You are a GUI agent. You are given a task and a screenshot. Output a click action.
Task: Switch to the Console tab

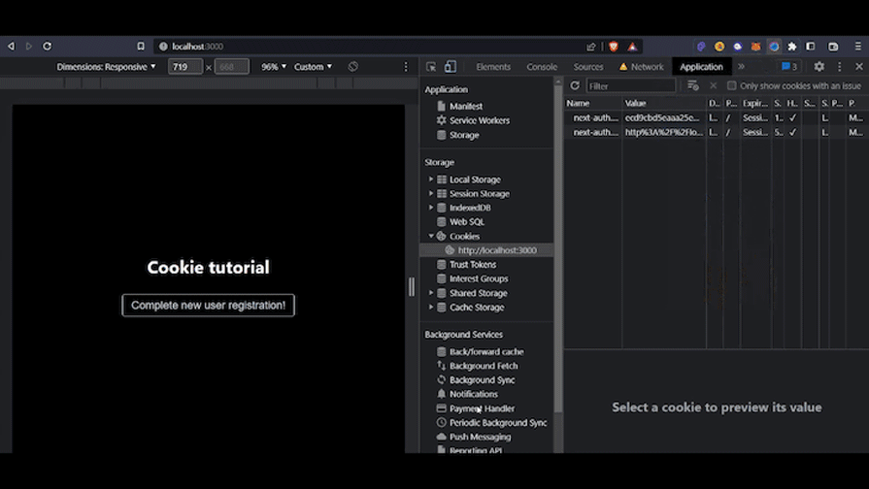pyautogui.click(x=542, y=67)
